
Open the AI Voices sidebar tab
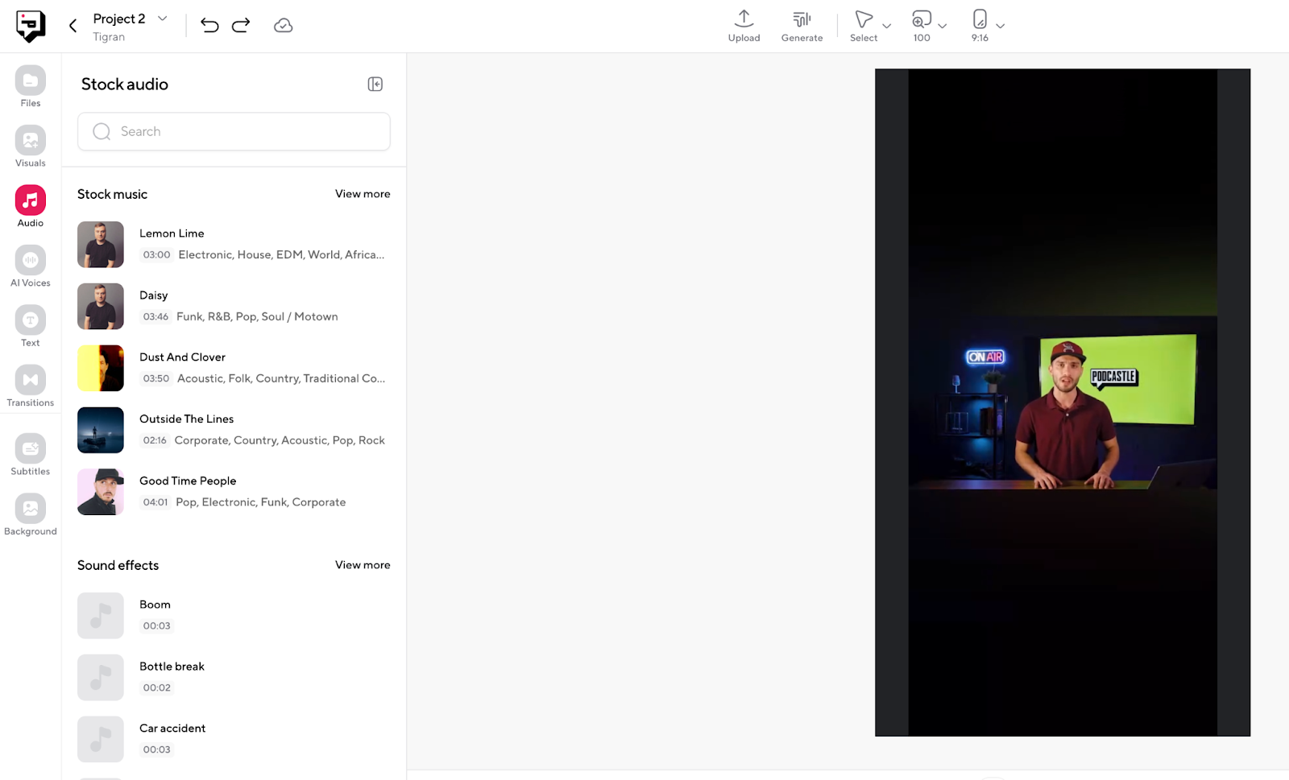click(31, 266)
